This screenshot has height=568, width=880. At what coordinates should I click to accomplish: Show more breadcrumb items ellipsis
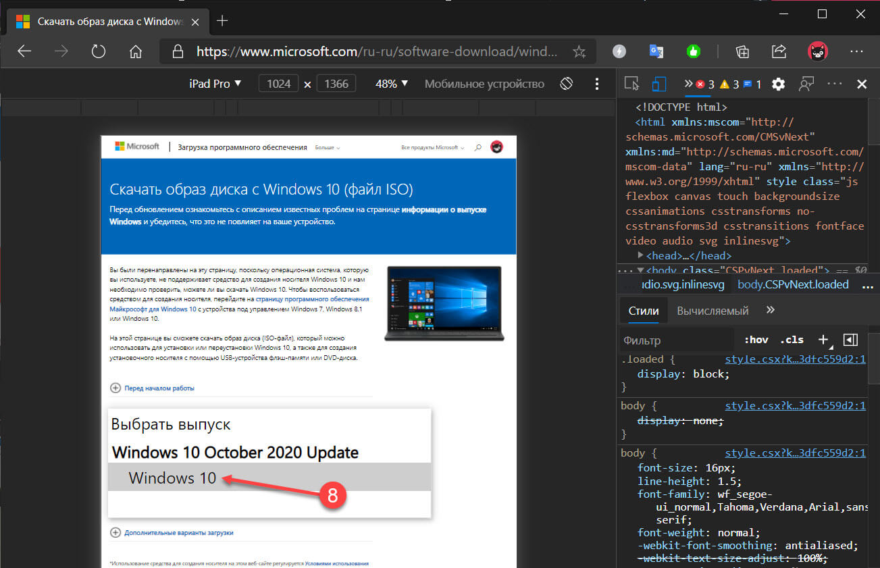pyautogui.click(x=868, y=286)
